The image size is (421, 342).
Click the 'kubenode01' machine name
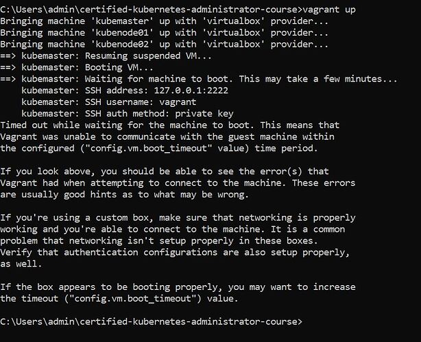(x=120, y=32)
